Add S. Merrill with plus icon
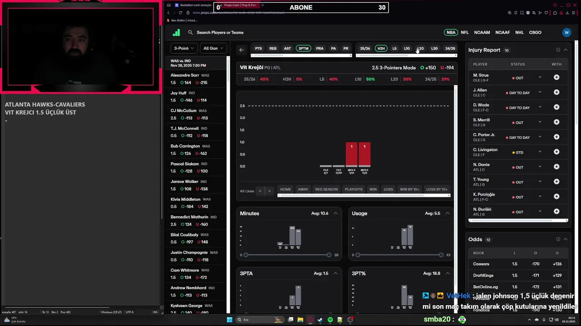 pos(556,122)
